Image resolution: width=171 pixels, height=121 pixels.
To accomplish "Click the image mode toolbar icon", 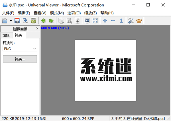I will click(87, 21).
